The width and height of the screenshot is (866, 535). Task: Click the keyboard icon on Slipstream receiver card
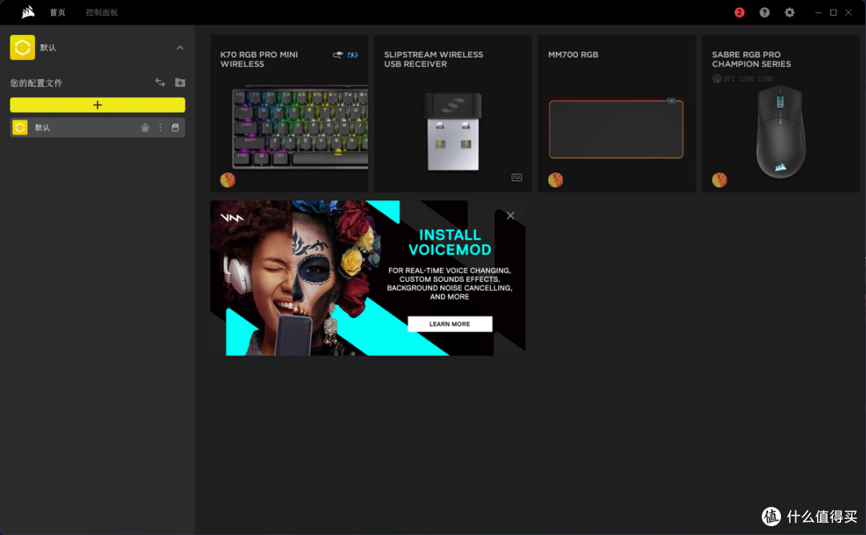(517, 178)
